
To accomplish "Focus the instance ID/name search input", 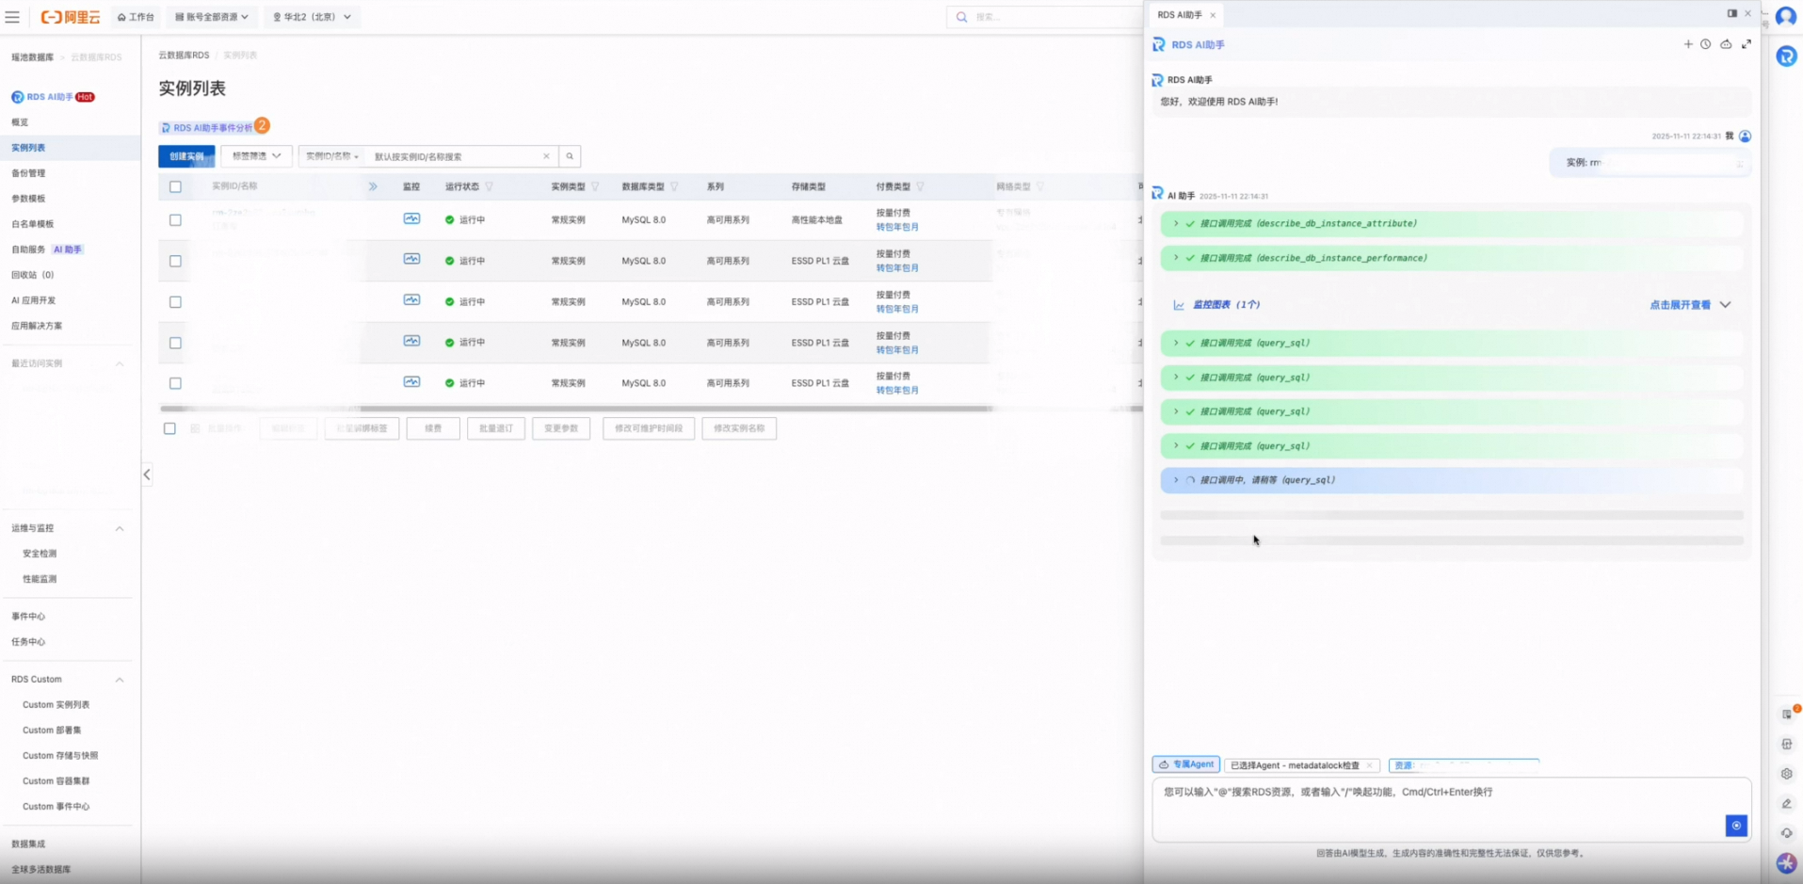I will [456, 156].
